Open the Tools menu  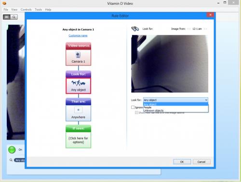[x=39, y=10]
